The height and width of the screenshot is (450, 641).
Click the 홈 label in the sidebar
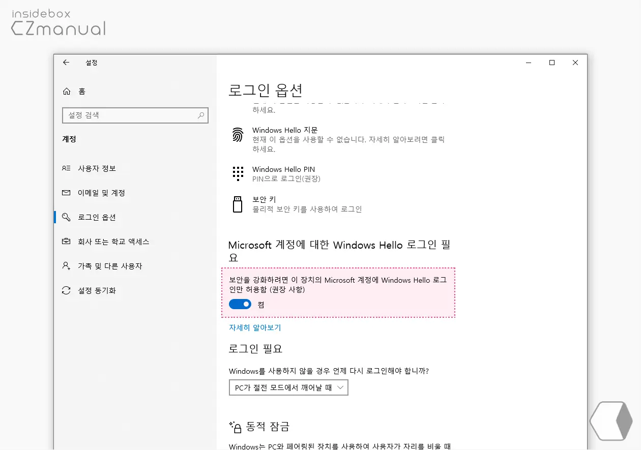[82, 92]
